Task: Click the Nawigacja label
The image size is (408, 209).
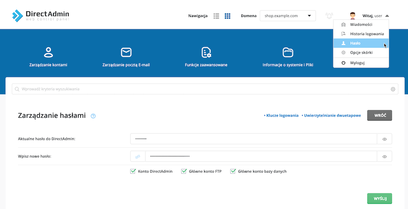Action: [198, 16]
